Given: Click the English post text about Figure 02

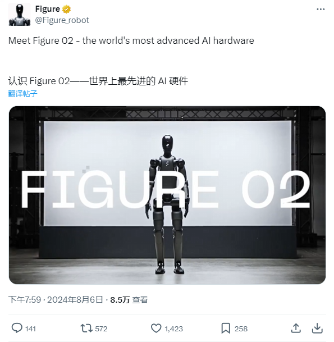Looking at the screenshot, I should [x=131, y=40].
